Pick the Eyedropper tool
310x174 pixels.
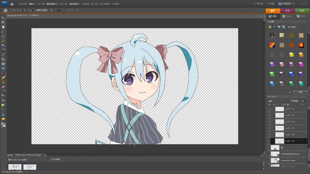click(x=3, y=32)
